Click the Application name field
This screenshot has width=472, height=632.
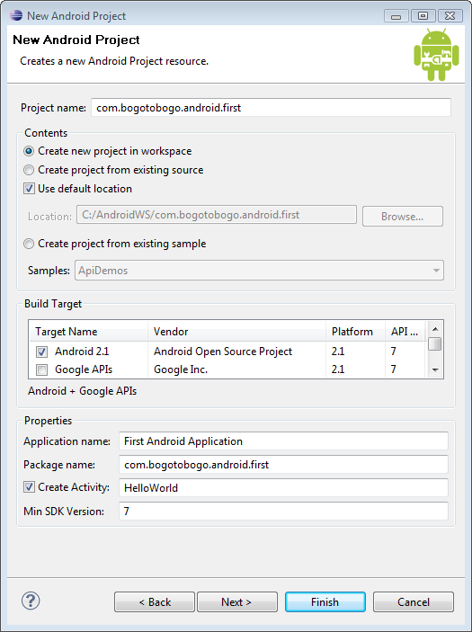(x=283, y=441)
